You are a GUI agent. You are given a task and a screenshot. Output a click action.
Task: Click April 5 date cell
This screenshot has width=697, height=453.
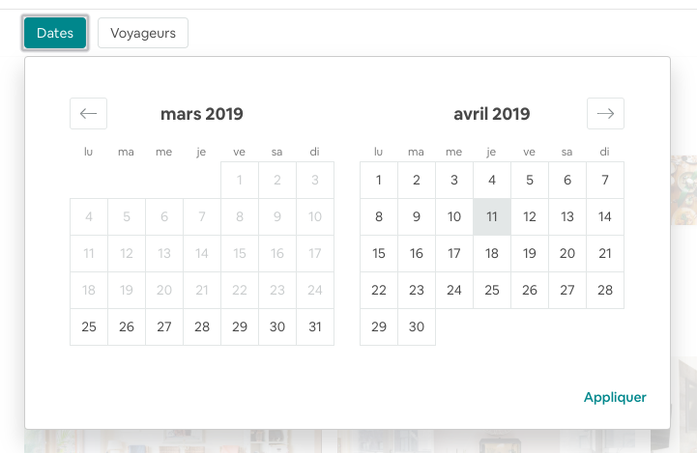pos(530,180)
